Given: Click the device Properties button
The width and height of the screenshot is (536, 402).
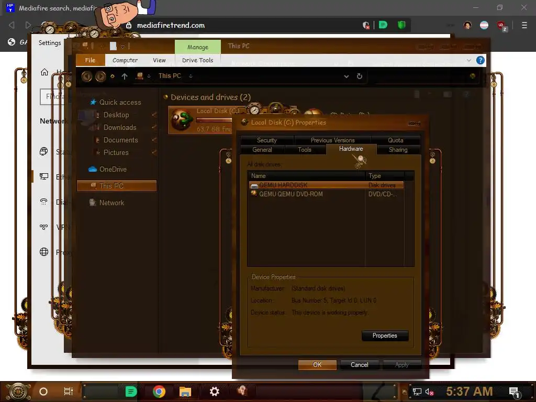Looking at the screenshot, I should click(x=385, y=336).
